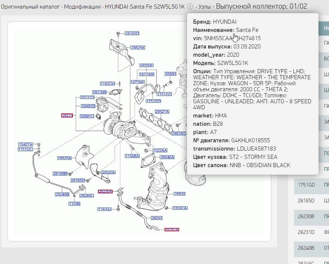329x264 pixels.
Task: Click part label 28245 in the diagram
Action: [157, 218]
